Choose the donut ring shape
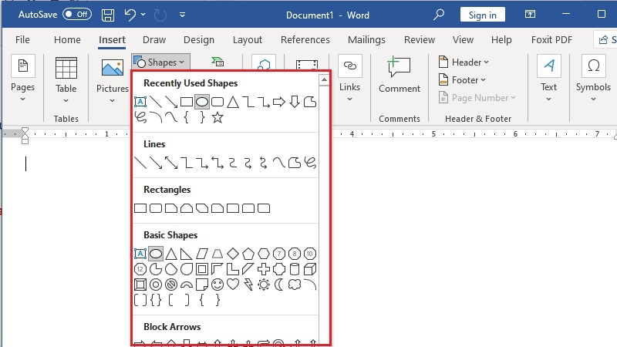Viewport: 617px width, 347px height. (x=156, y=285)
